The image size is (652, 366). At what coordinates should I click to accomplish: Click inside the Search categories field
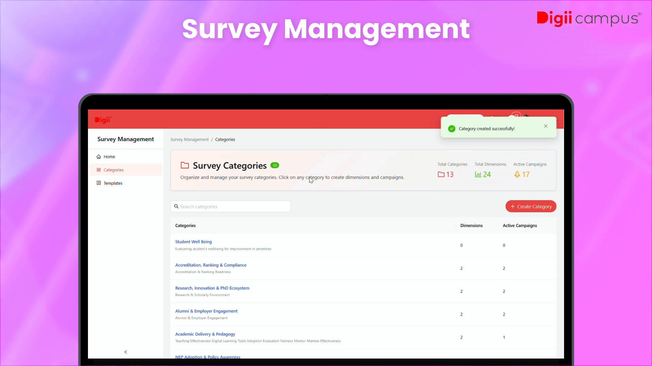coord(231,206)
